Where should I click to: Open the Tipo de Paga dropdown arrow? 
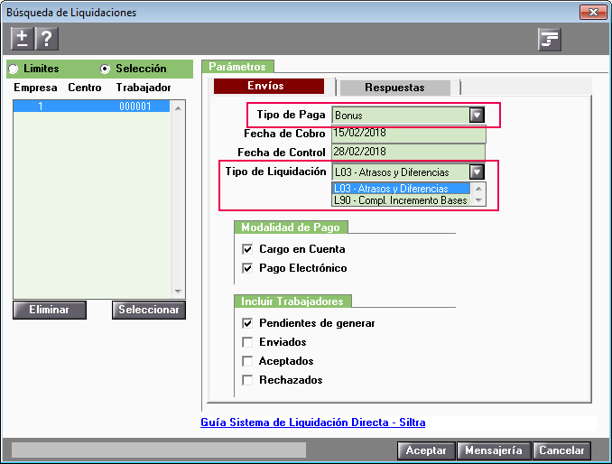(x=477, y=116)
